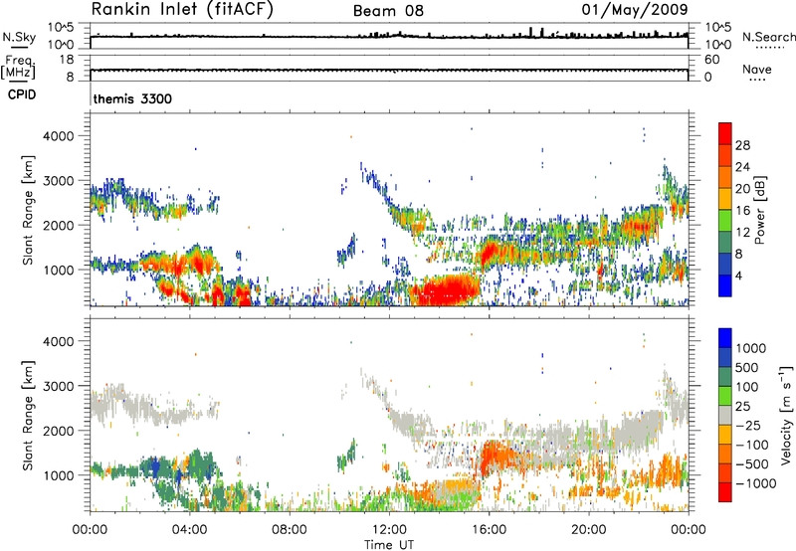Screen dimensions: 796x551
Task: Click the 'Slant Range [km]' label of velocity plot
Action: (28, 415)
